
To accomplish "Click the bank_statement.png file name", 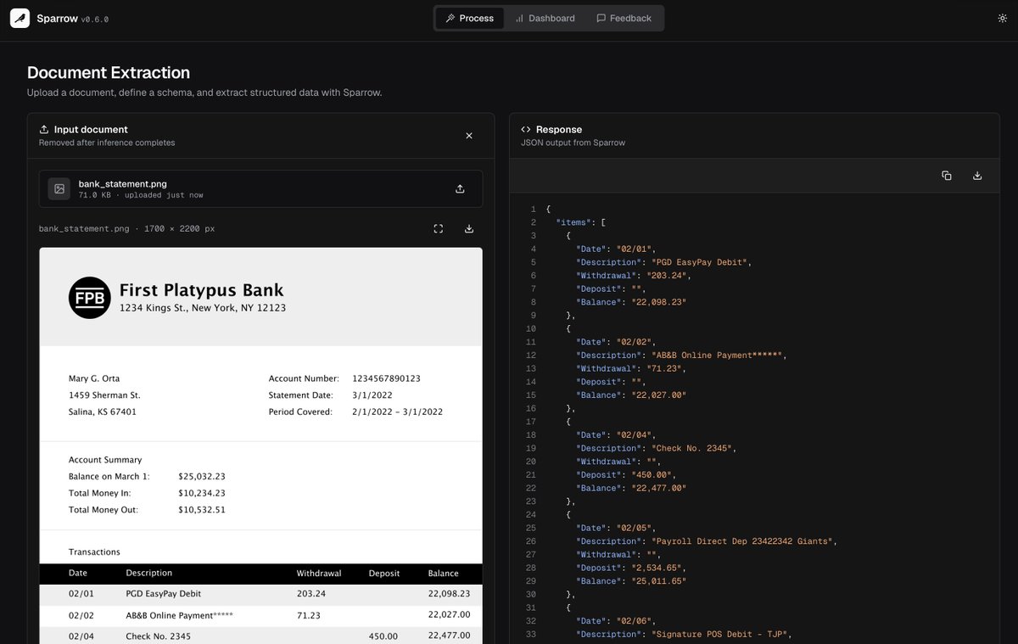I will tap(123, 183).
